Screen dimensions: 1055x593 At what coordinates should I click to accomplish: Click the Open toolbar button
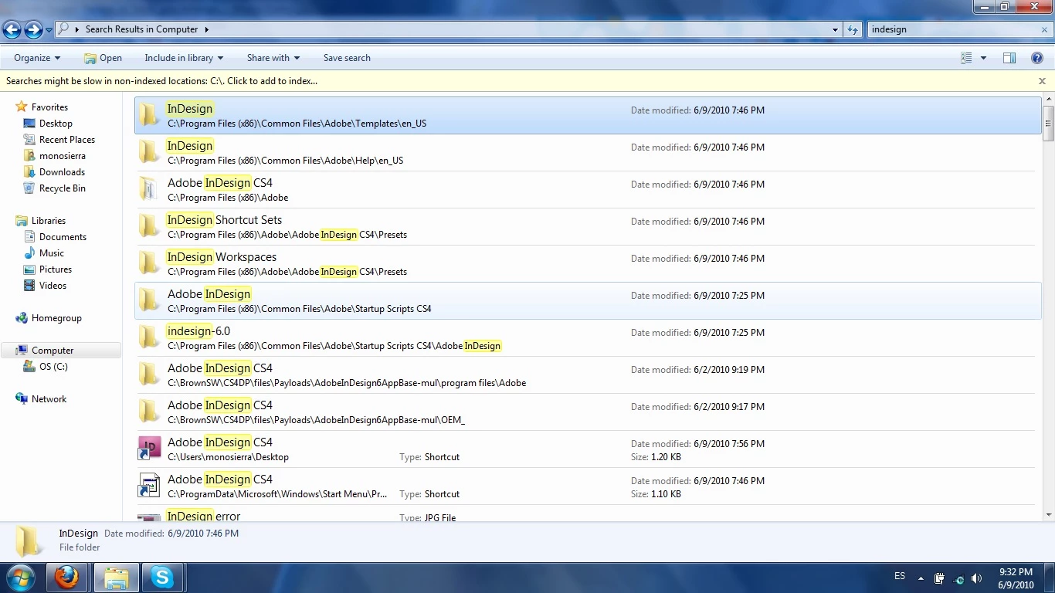click(x=103, y=58)
